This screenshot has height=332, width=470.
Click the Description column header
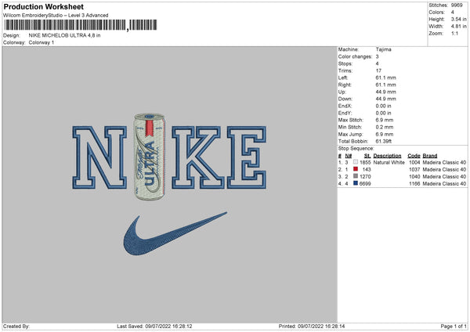click(x=387, y=156)
